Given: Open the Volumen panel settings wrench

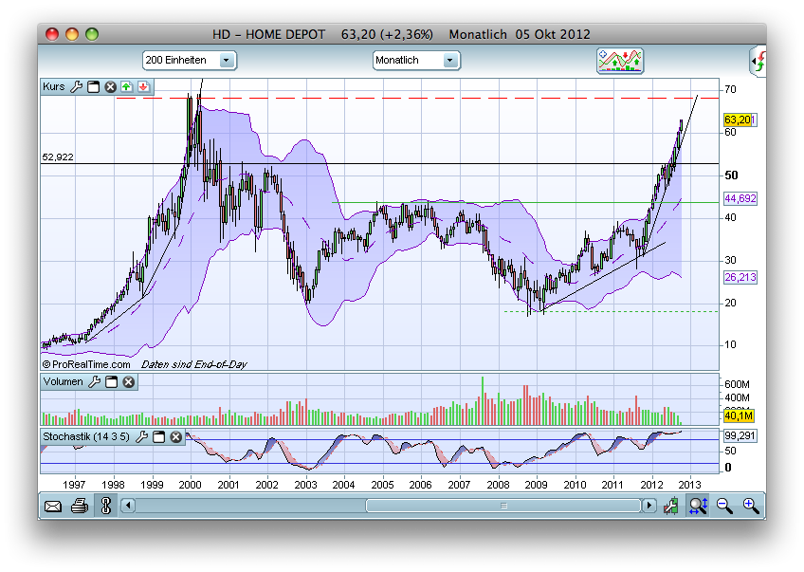Looking at the screenshot, I should click(95, 381).
